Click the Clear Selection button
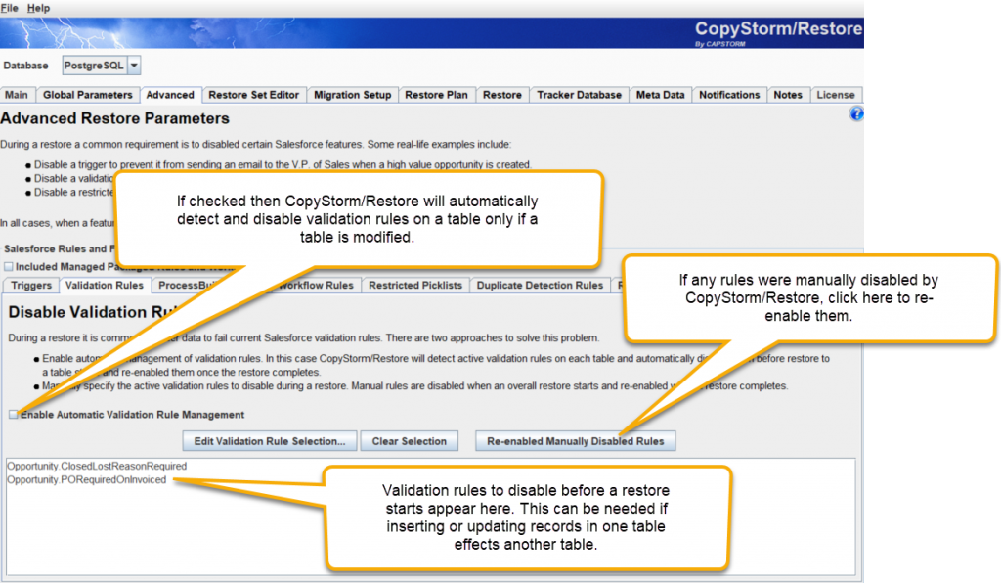The image size is (1001, 583). 410,441
